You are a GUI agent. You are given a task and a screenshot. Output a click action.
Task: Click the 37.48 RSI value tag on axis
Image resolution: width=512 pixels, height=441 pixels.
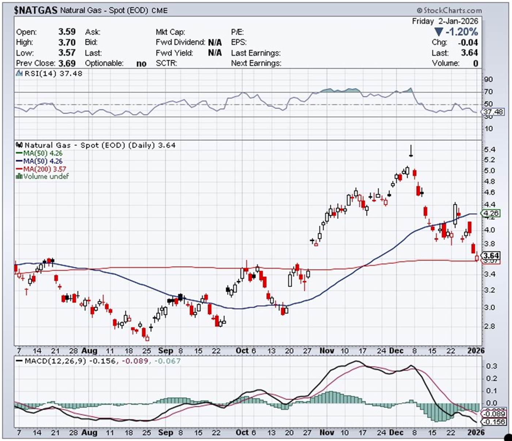493,112
